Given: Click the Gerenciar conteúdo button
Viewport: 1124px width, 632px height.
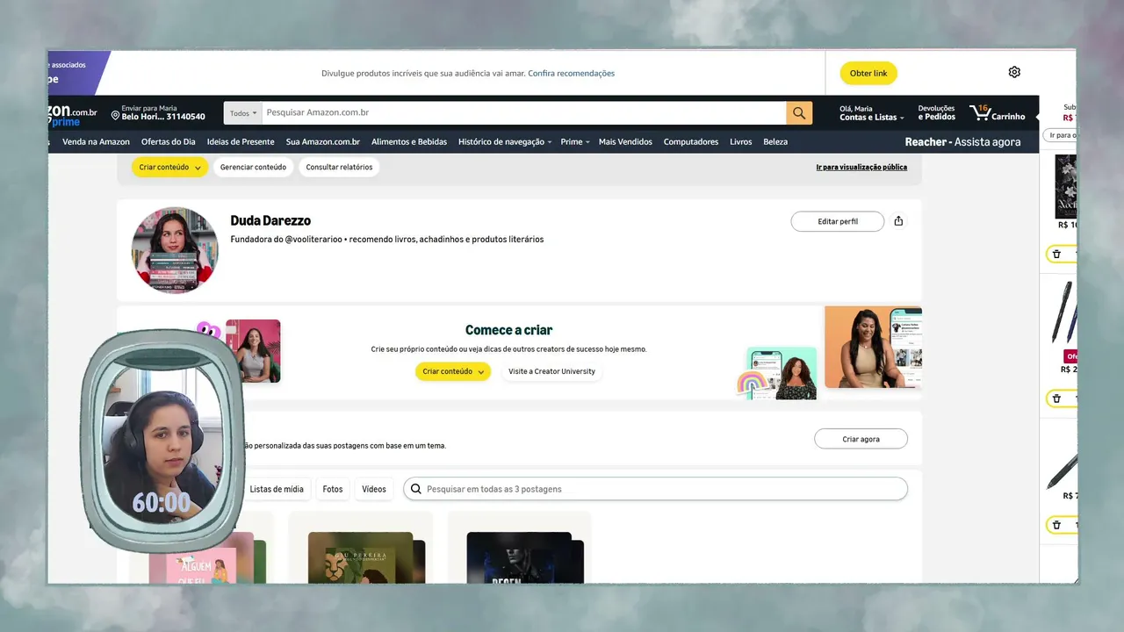Looking at the screenshot, I should click(253, 167).
